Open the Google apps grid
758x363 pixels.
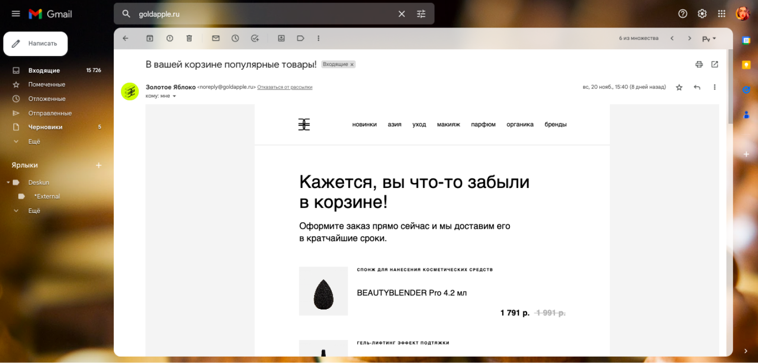pyautogui.click(x=722, y=14)
